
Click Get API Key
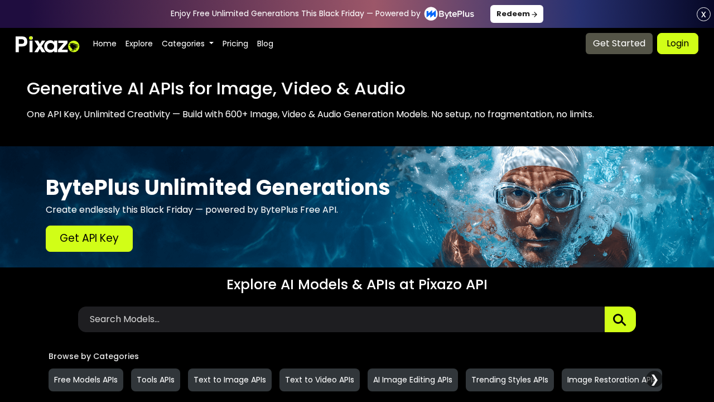89,238
